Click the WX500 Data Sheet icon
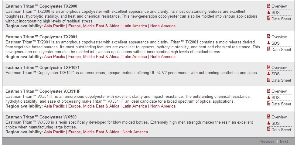This screenshot has height=147, width=297. [269, 129]
